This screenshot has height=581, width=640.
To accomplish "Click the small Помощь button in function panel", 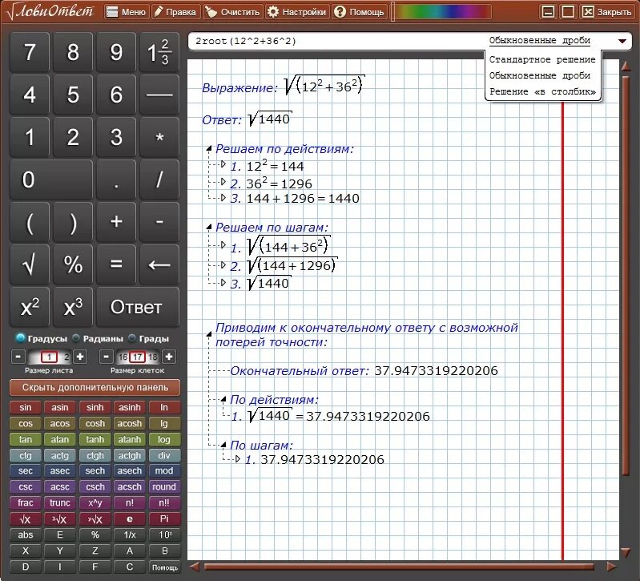I will click(x=164, y=567).
